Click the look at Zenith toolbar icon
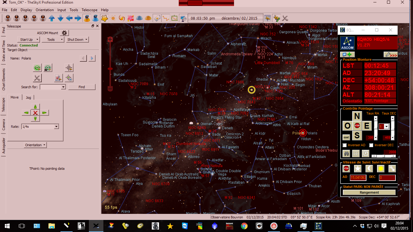The height and width of the screenshot is (232, 413). click(x=43, y=18)
